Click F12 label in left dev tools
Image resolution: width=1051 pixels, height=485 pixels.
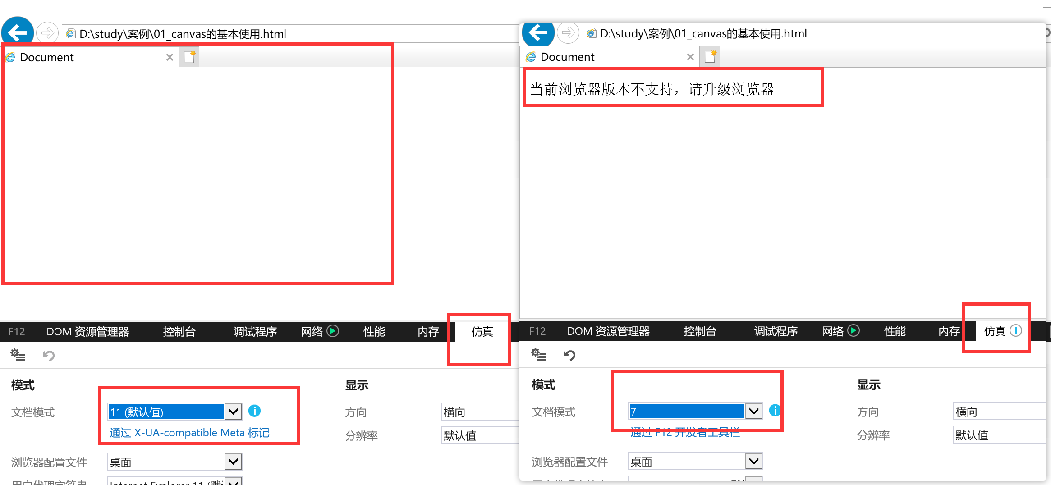pyautogui.click(x=17, y=332)
